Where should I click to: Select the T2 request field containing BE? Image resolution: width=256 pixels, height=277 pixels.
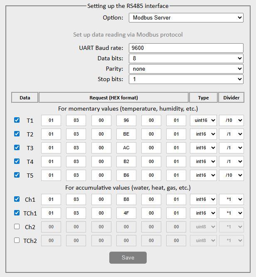[x=126, y=134]
